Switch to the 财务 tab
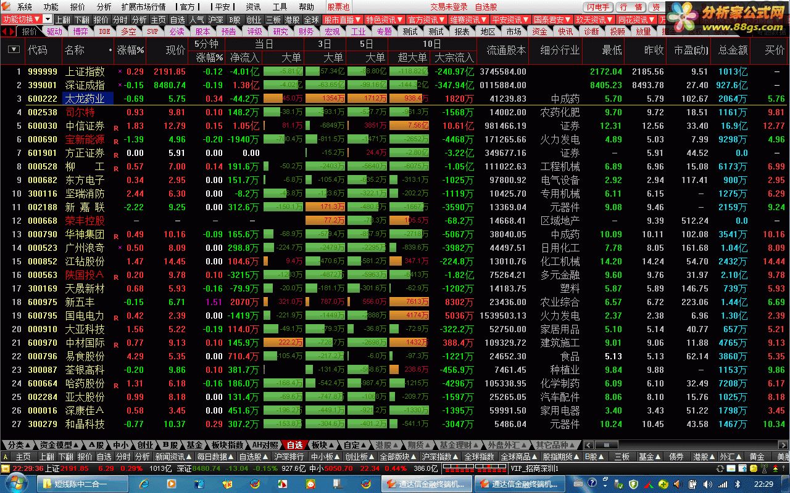This screenshot has width=790, height=493. tap(306, 31)
